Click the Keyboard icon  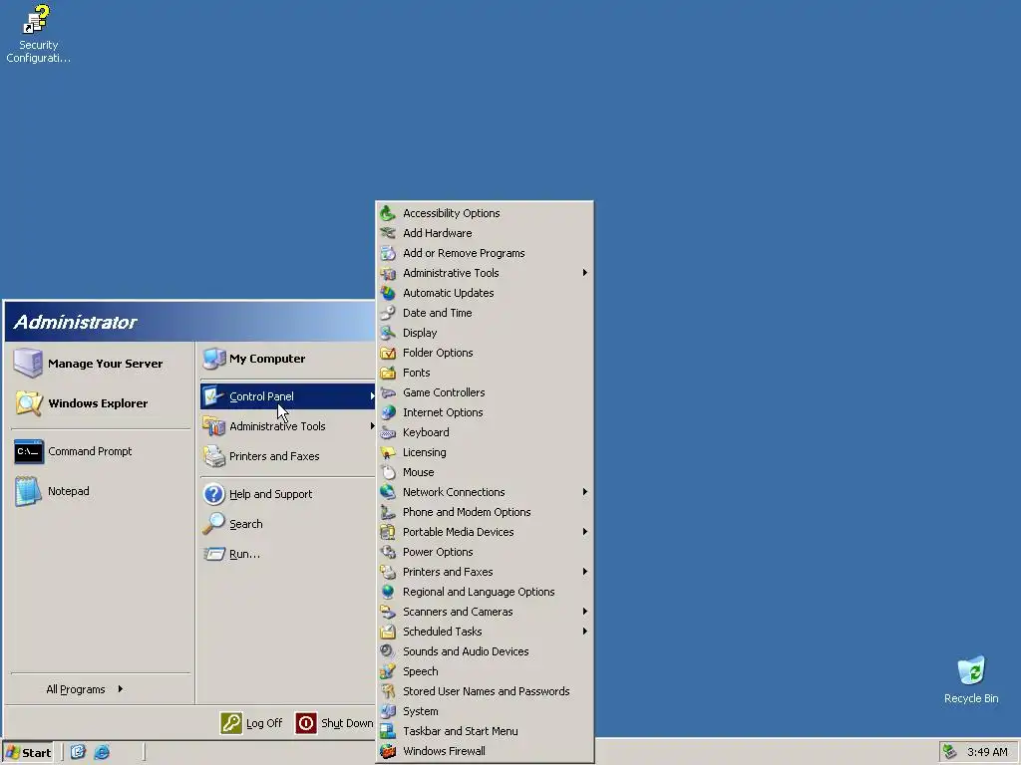point(388,432)
